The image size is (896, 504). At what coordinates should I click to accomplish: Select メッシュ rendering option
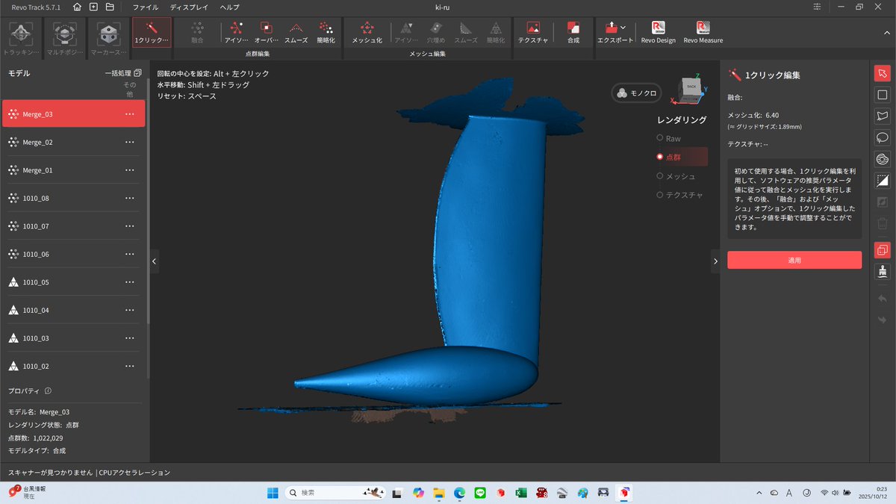coord(676,176)
